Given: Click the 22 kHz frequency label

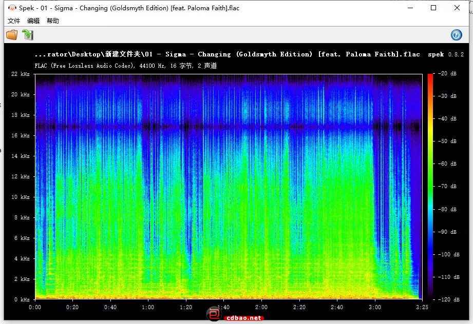Looking at the screenshot, I should (21, 74).
